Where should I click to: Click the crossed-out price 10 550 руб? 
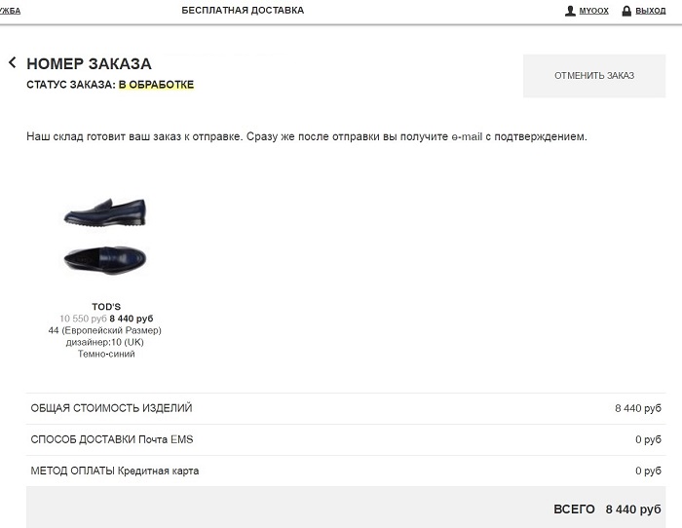(83, 319)
